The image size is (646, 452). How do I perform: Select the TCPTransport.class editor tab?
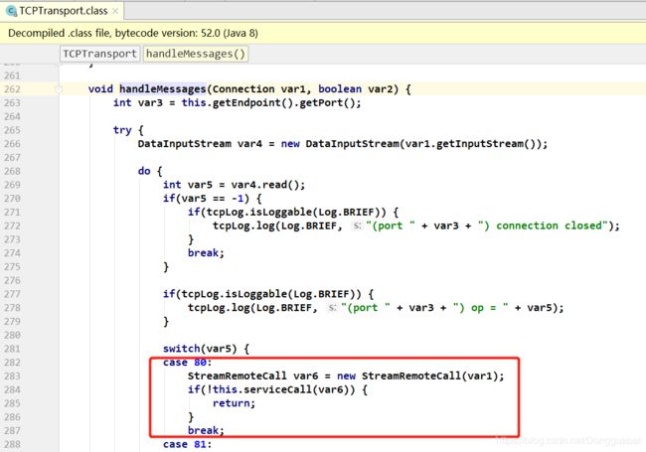[x=63, y=11]
